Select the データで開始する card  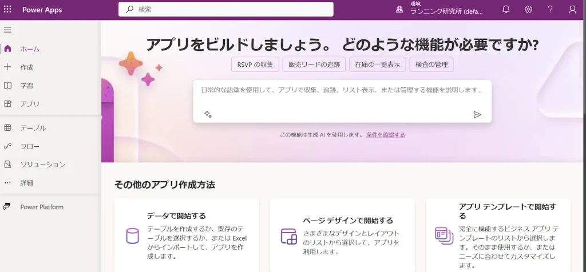click(186, 235)
